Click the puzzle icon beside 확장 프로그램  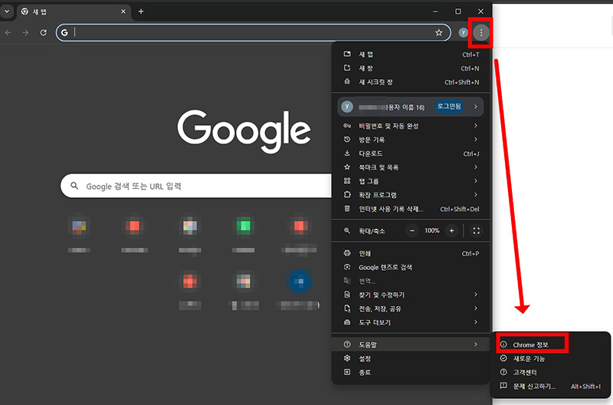click(x=347, y=195)
